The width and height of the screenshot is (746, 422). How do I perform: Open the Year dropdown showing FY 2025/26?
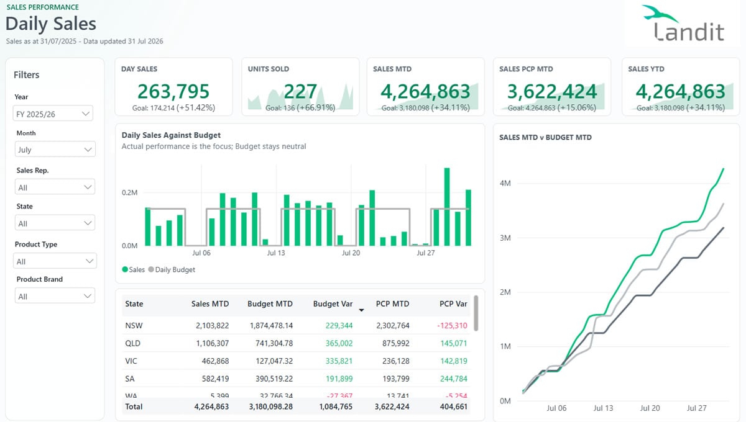tap(53, 114)
